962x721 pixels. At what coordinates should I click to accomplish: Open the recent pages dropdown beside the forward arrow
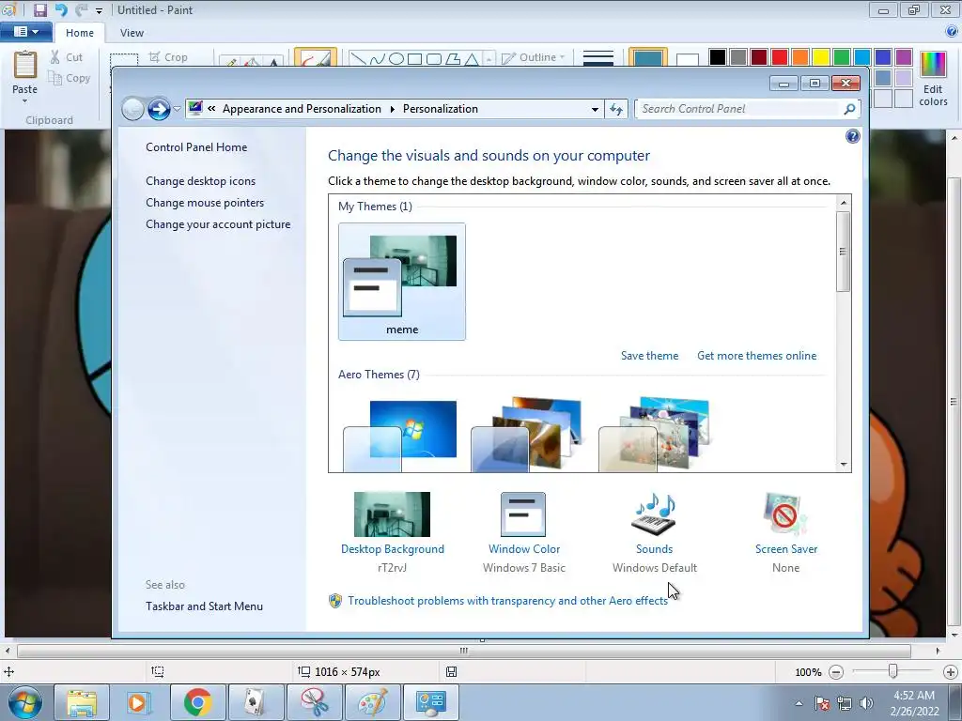click(177, 109)
